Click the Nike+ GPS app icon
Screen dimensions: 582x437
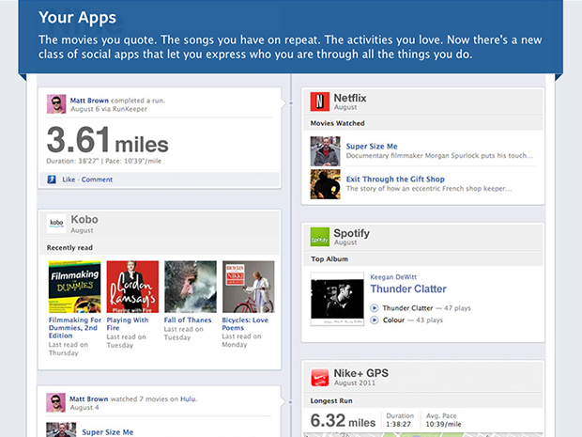[x=319, y=378]
